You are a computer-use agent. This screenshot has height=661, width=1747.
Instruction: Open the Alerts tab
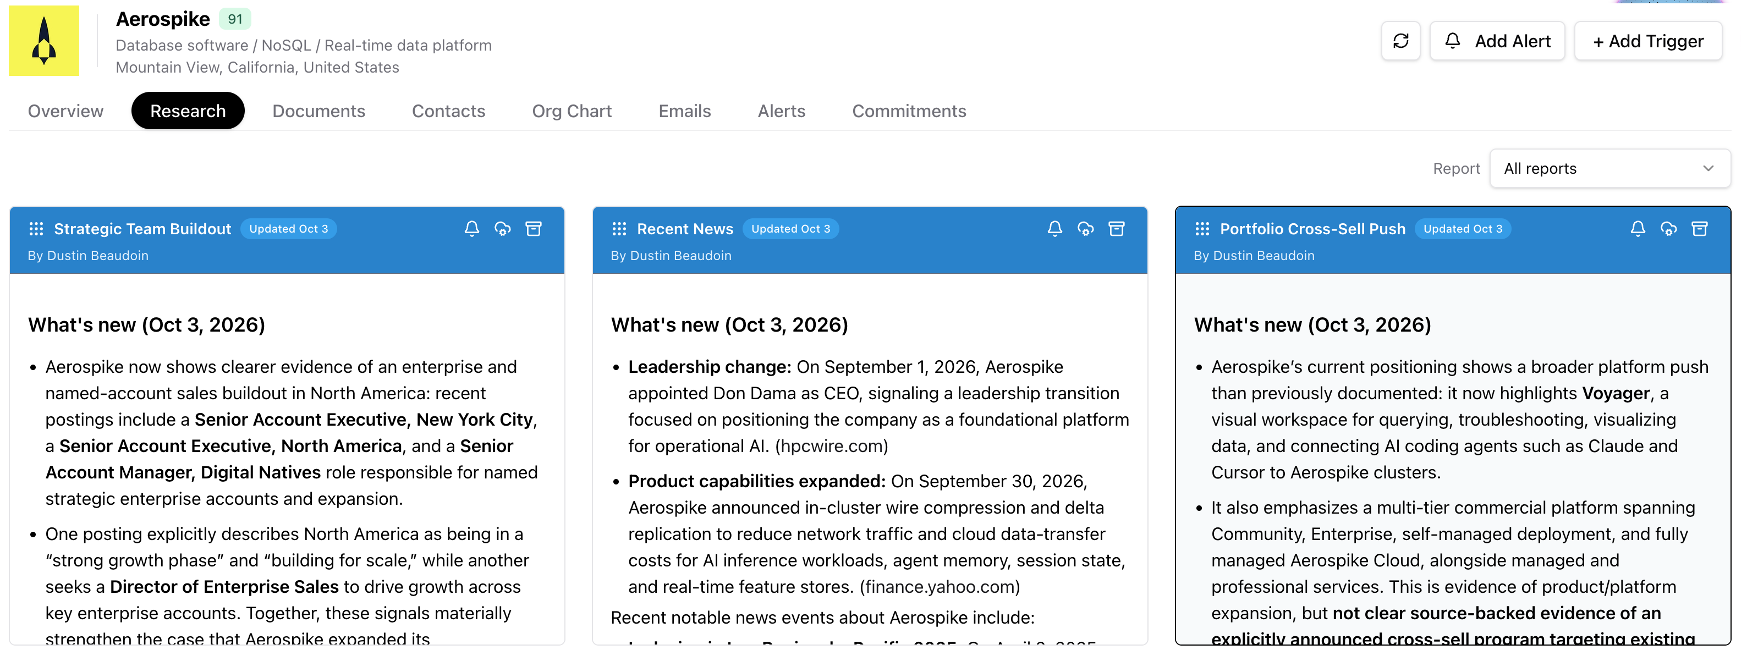[782, 111]
